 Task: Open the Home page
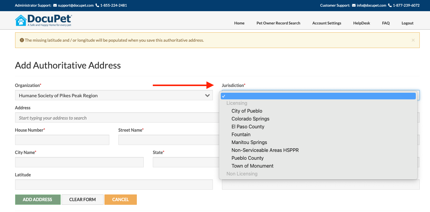(239, 23)
